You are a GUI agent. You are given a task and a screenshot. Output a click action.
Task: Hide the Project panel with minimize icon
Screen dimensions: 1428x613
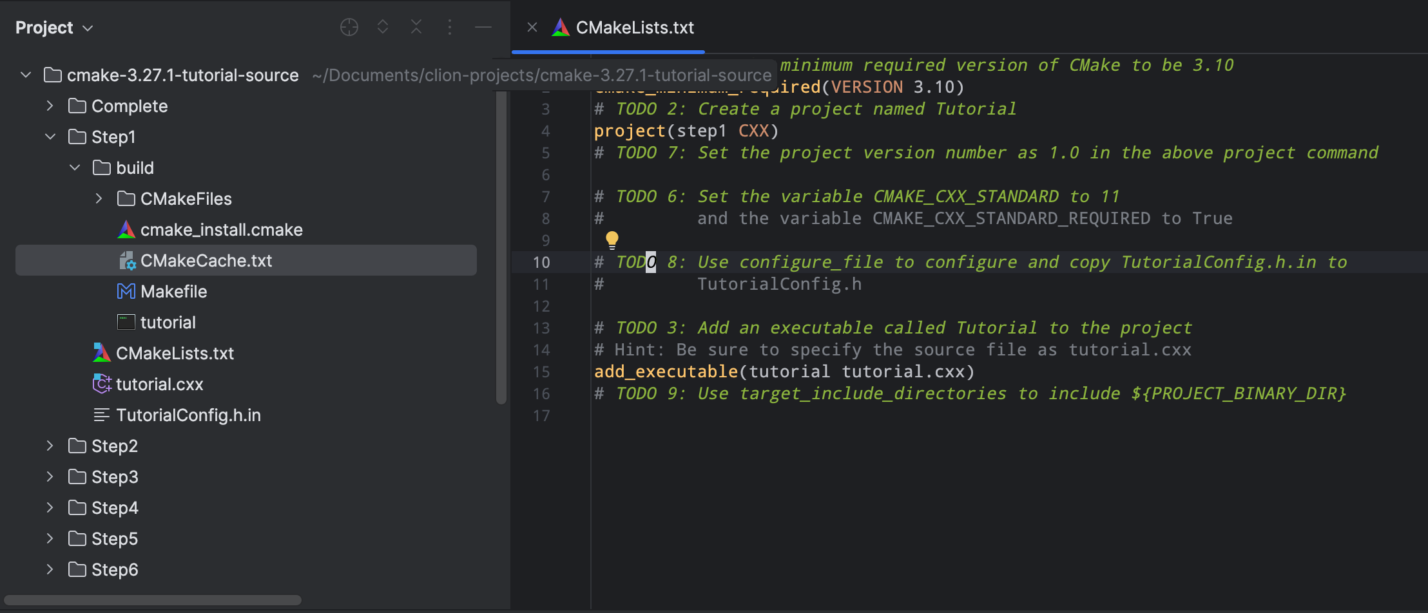(483, 27)
